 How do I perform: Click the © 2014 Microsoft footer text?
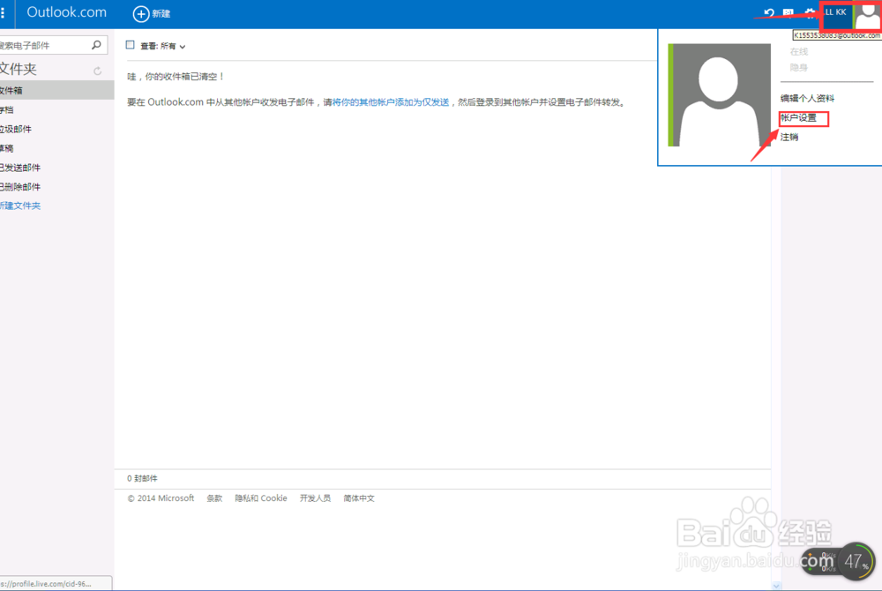[x=161, y=498]
